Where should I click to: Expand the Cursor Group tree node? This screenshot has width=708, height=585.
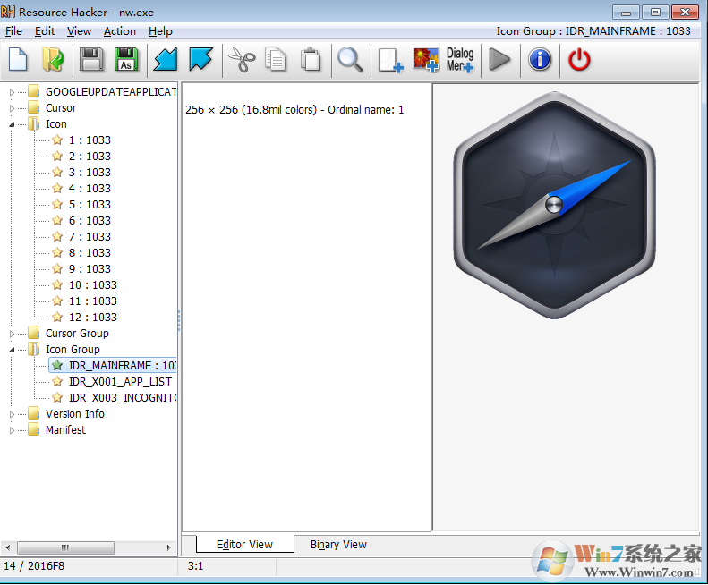click(12, 334)
